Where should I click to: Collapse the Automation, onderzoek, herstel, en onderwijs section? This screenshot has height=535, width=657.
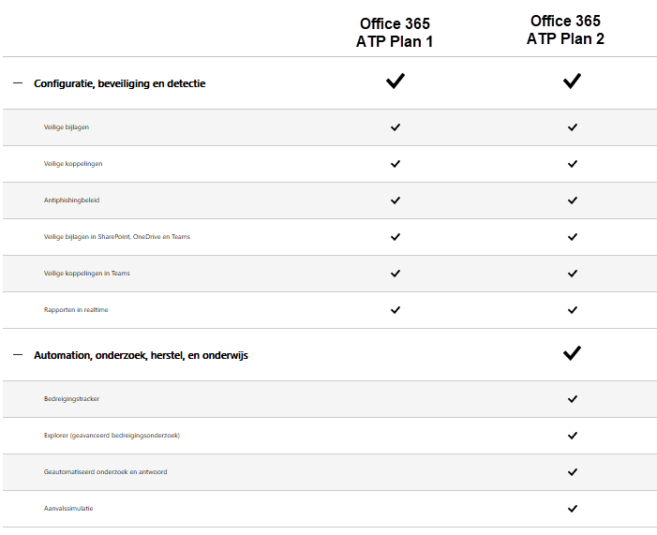18,355
